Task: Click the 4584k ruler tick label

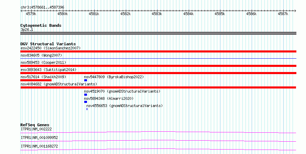Action: tap(188, 14)
